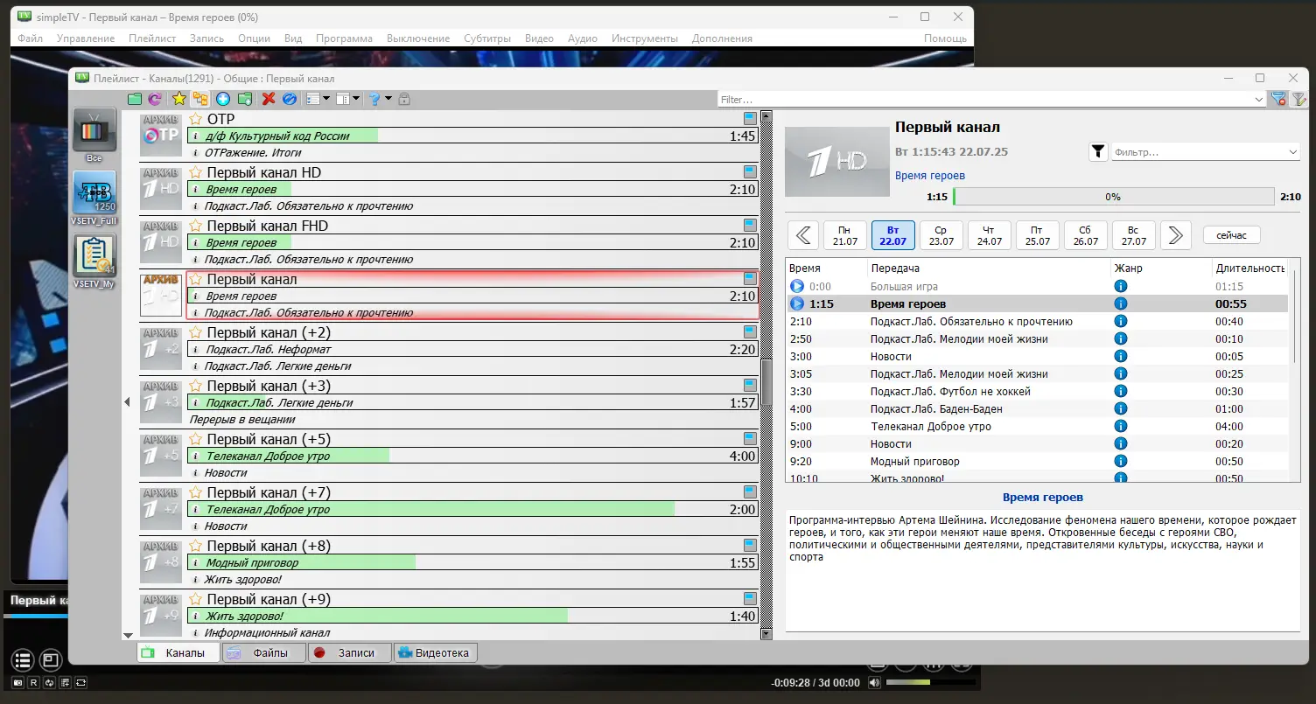Viewport: 1316px width, 704px height.
Task: Click the panel layout icon in toolbar
Action: tap(344, 99)
